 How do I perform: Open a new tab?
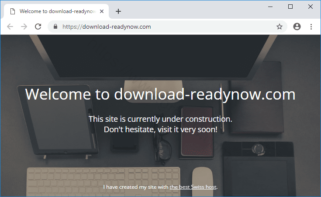click(118, 11)
